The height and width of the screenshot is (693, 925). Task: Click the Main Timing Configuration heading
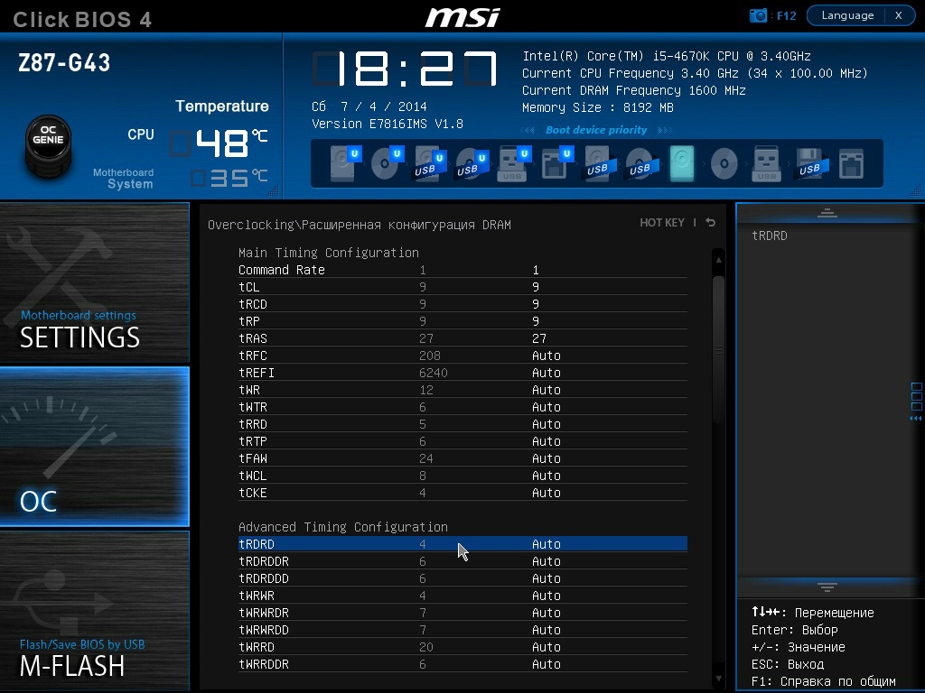(x=329, y=253)
